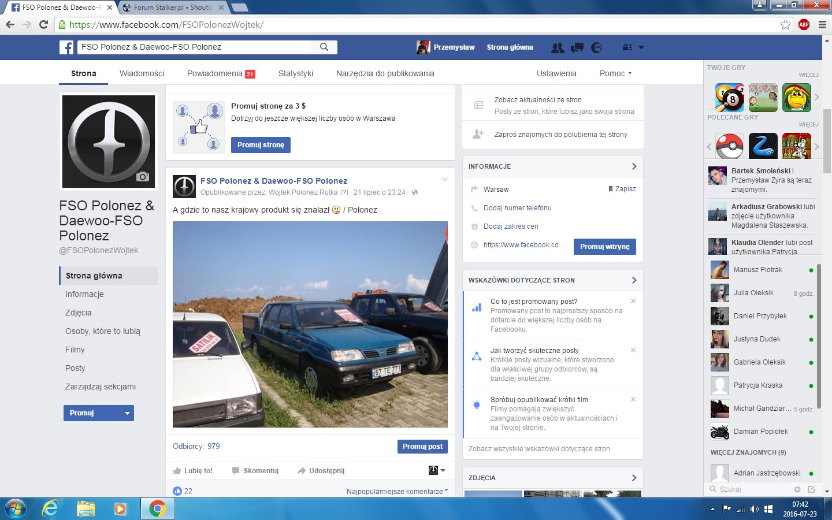
Task: Open volume control in system tray
Action: [754, 509]
